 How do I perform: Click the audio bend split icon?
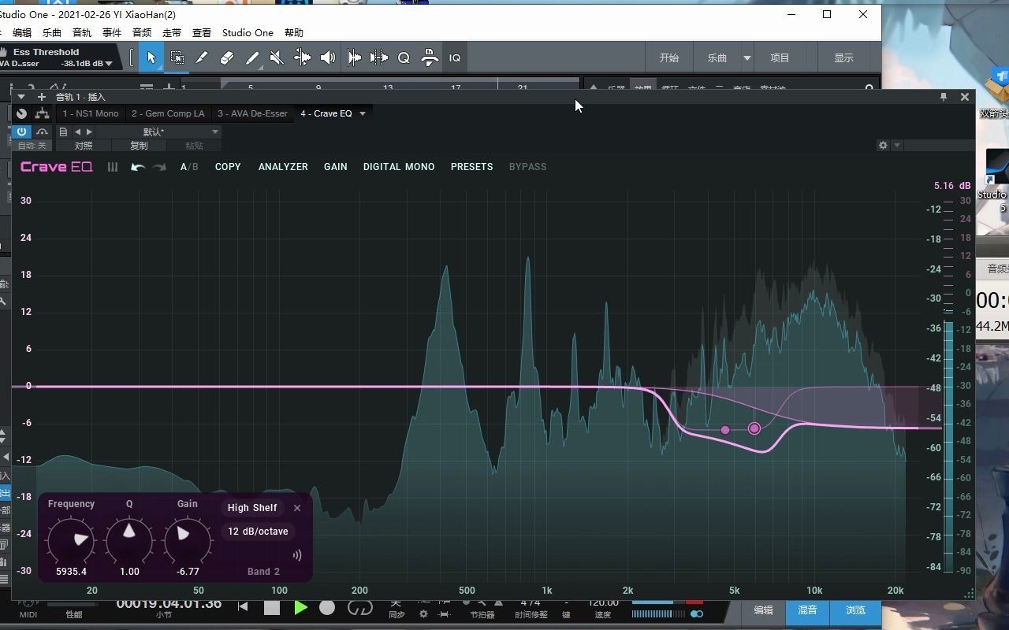click(379, 57)
